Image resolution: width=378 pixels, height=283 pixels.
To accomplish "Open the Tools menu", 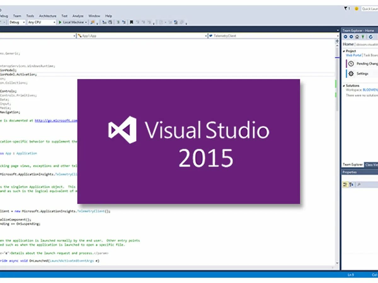I will (30, 16).
